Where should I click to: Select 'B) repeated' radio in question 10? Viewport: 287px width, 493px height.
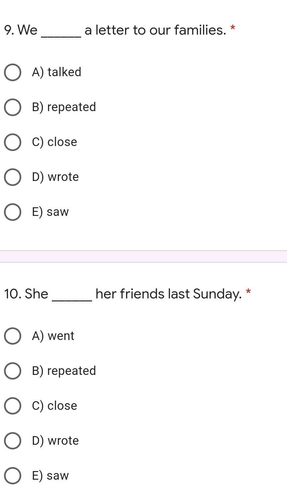coord(13,371)
